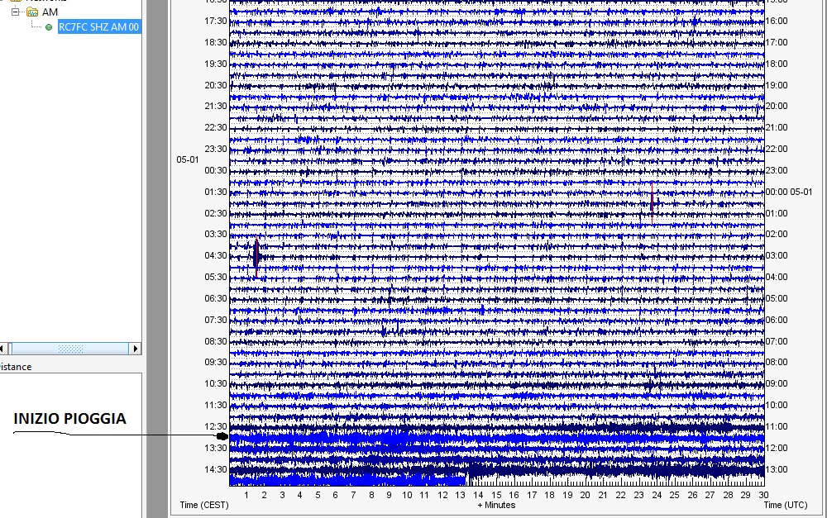This screenshot has height=518, width=827.
Task: Click the 00:30 CEST time label
Action: tap(216, 171)
